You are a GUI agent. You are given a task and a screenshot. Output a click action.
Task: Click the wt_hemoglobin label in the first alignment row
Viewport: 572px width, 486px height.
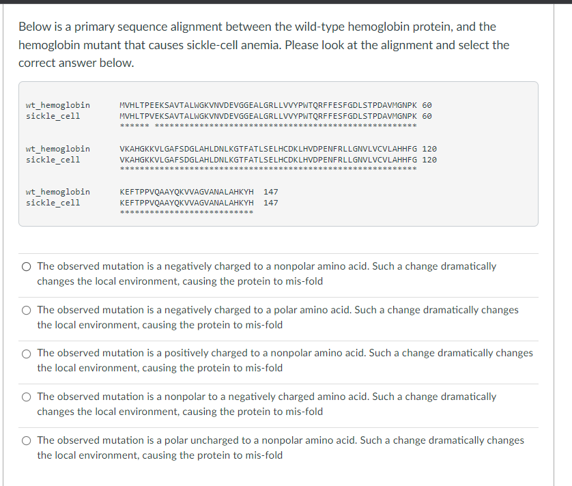tap(57, 104)
